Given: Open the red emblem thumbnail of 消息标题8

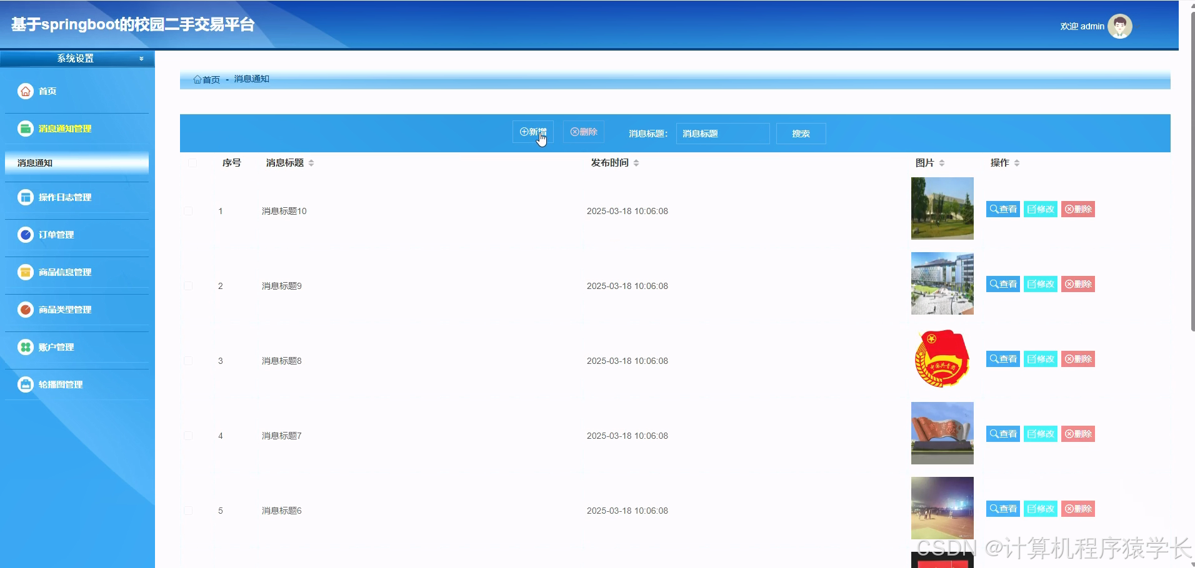Looking at the screenshot, I should coord(942,358).
